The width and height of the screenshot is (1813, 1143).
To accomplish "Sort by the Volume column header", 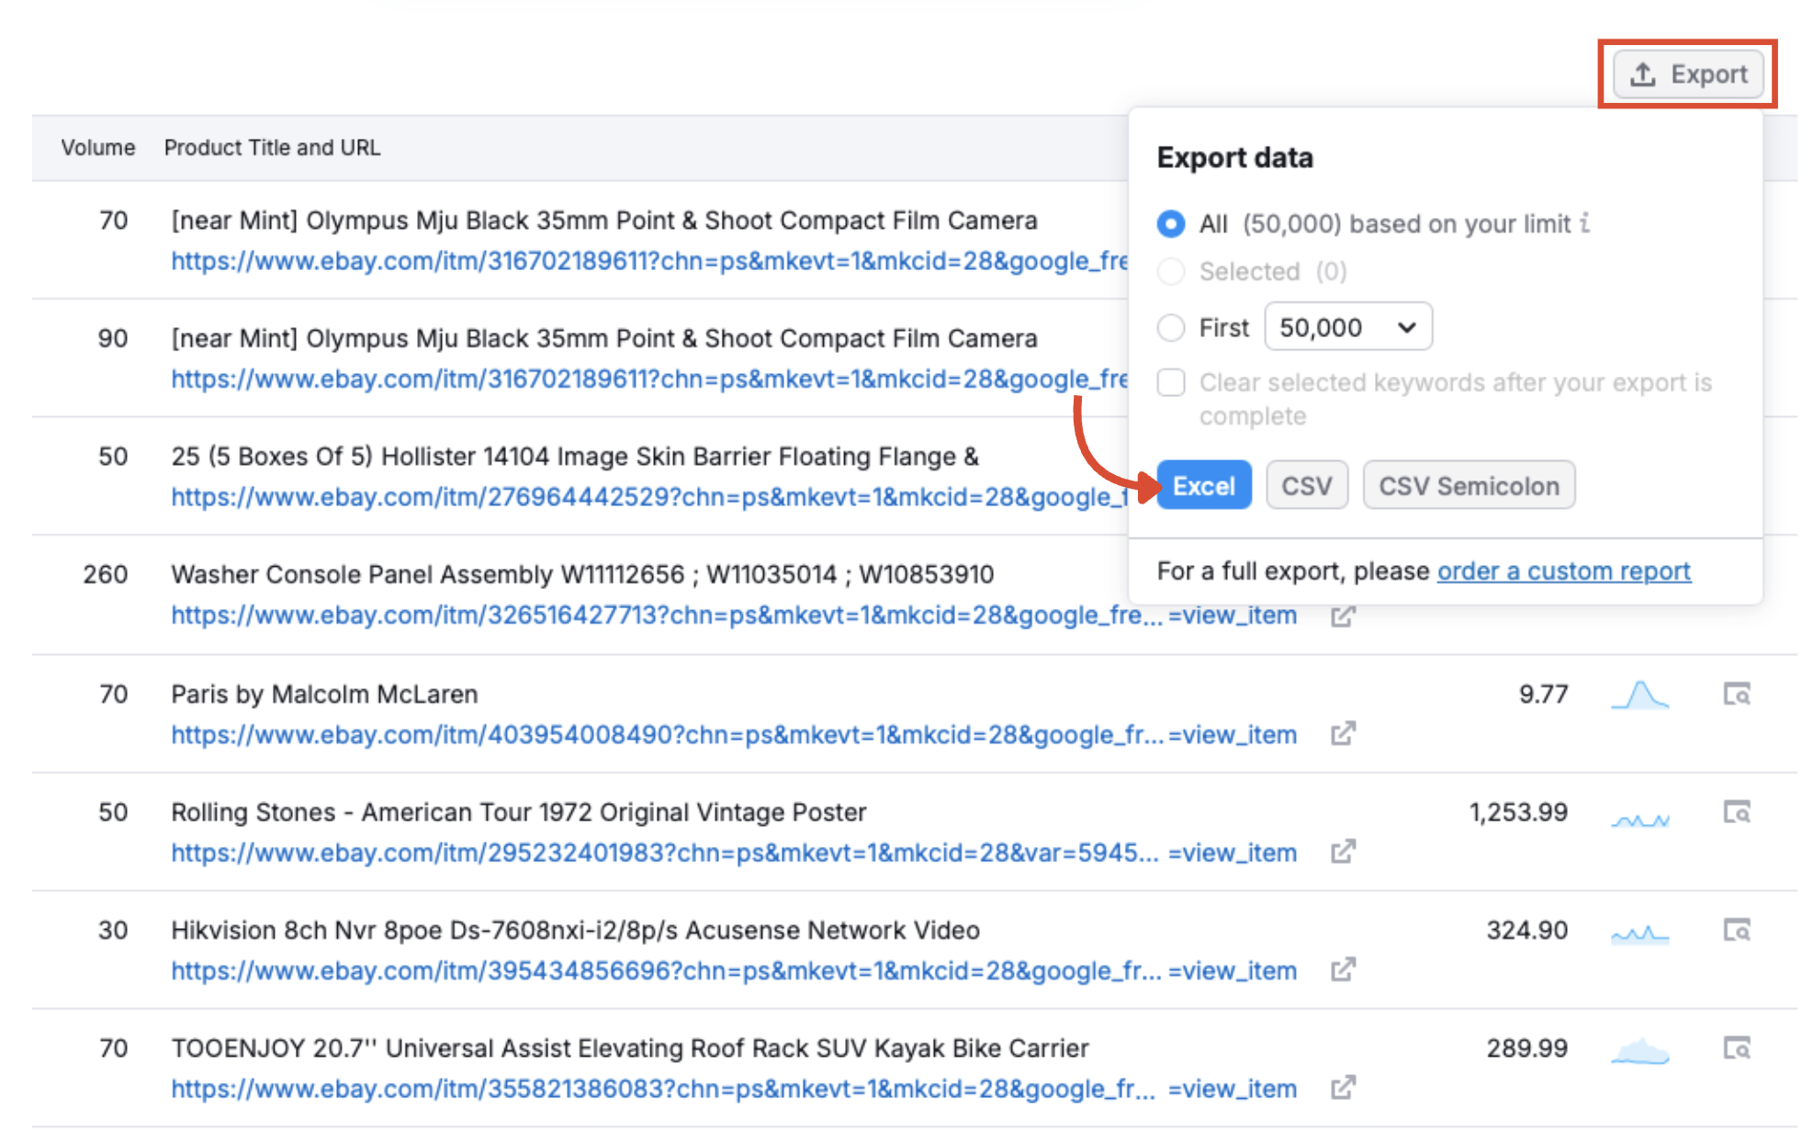I will (x=97, y=148).
